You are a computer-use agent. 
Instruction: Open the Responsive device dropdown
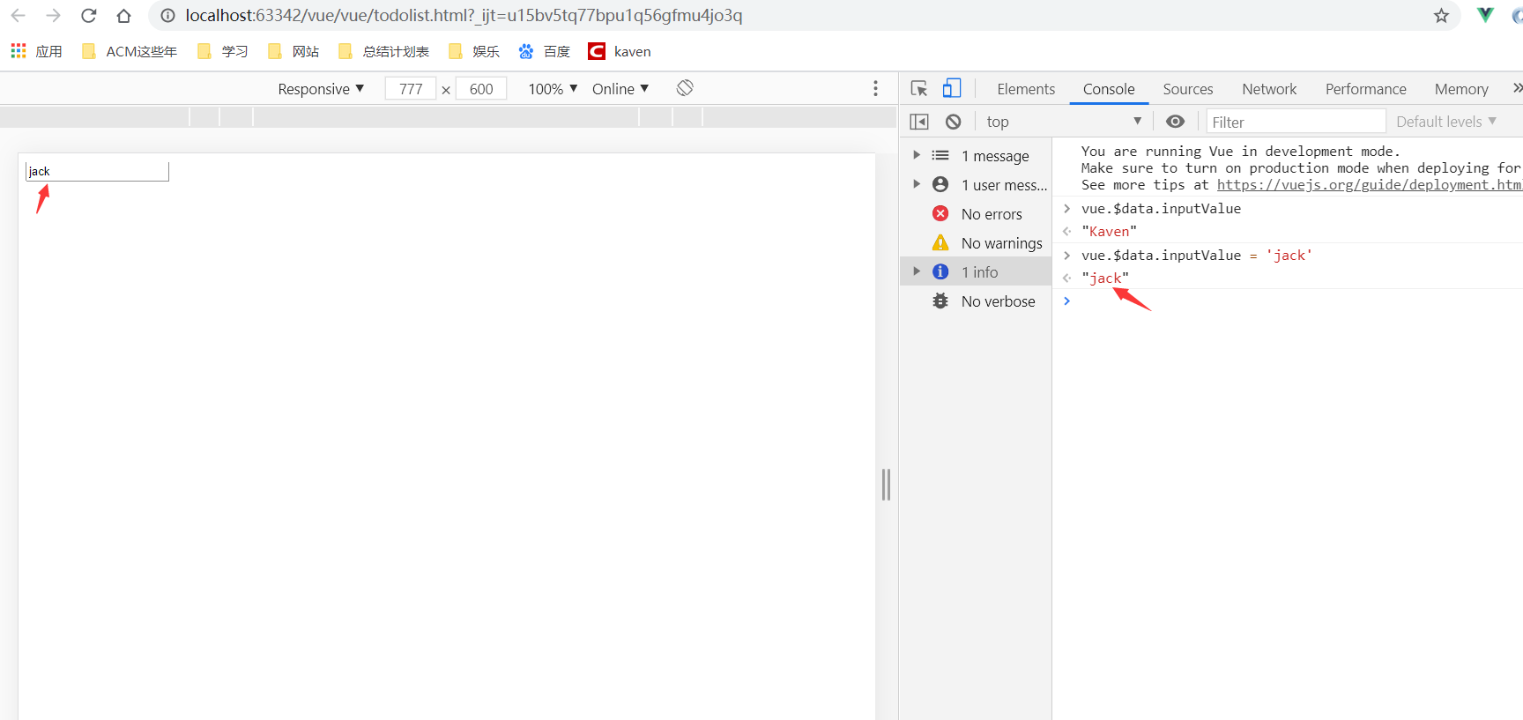(x=321, y=89)
